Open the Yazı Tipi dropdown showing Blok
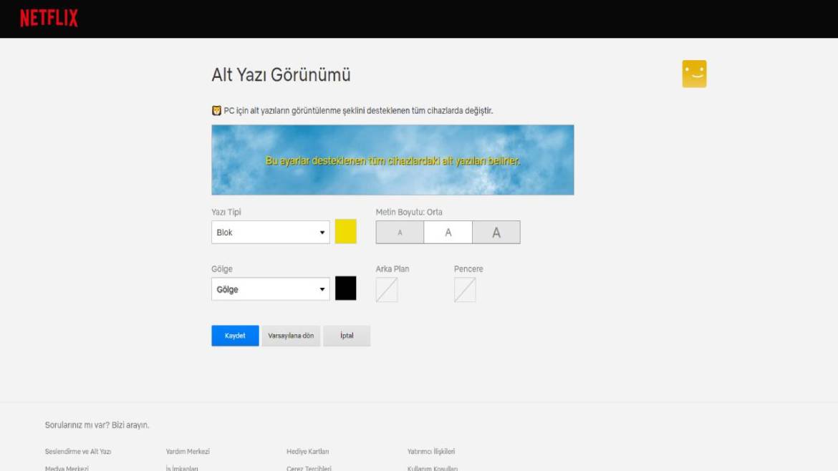This screenshot has width=838, height=471. (x=270, y=232)
